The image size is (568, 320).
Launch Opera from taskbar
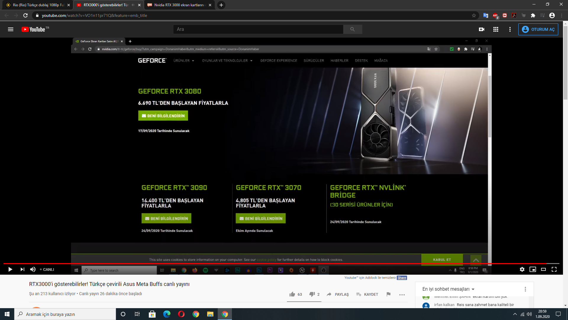pos(181,314)
